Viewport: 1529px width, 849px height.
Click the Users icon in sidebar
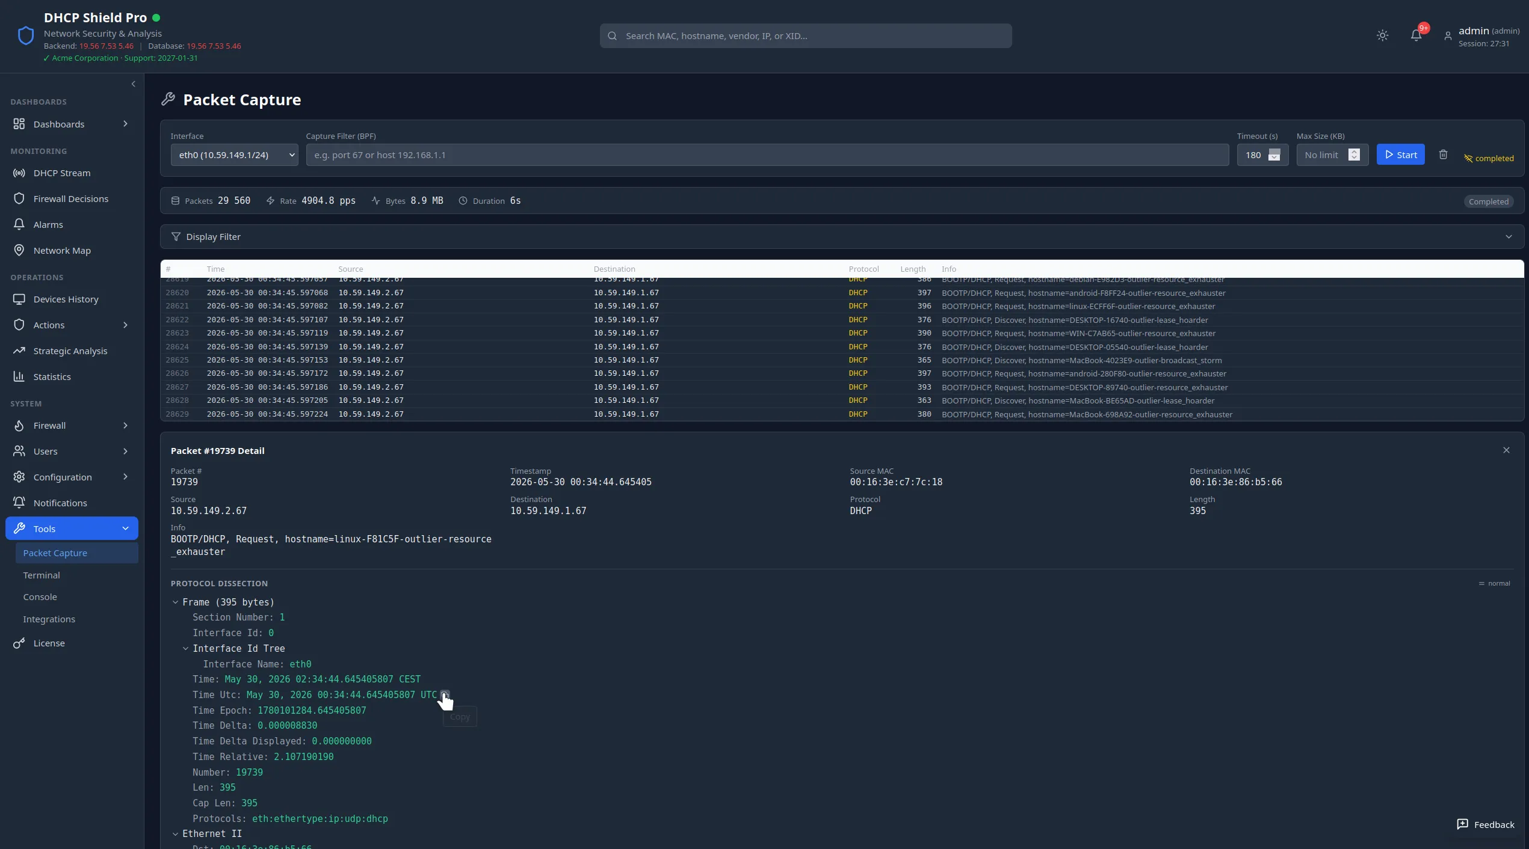pyautogui.click(x=19, y=451)
